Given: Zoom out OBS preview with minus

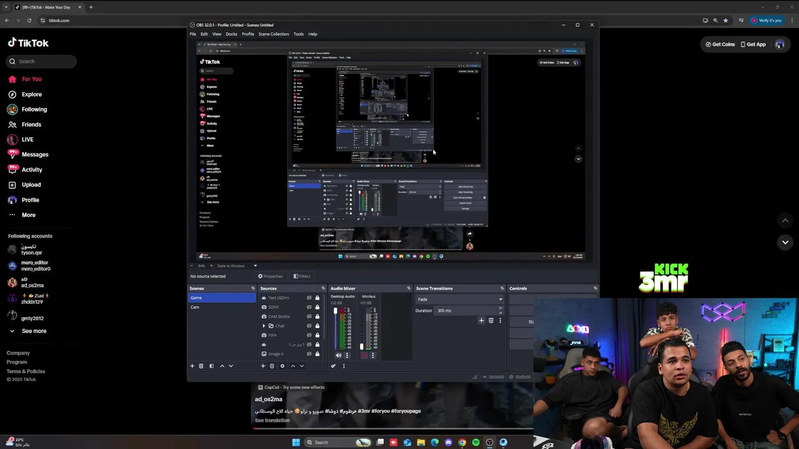Looking at the screenshot, I should coord(192,266).
